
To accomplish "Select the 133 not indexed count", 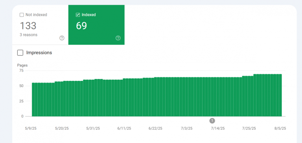I will 28,26.
